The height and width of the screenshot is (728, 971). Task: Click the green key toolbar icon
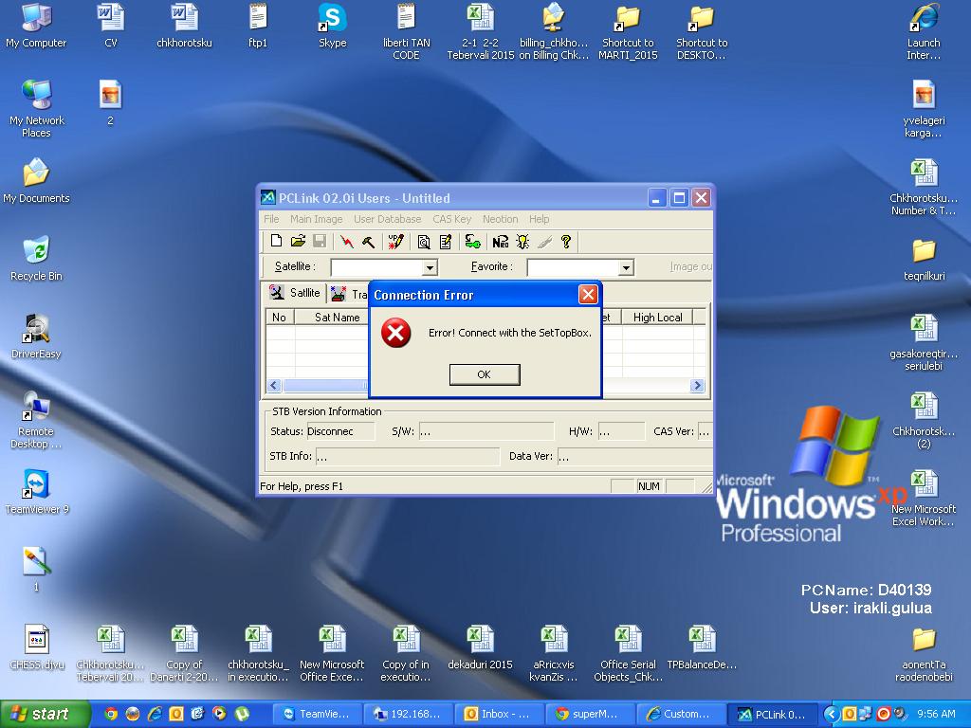pyautogui.click(x=472, y=242)
